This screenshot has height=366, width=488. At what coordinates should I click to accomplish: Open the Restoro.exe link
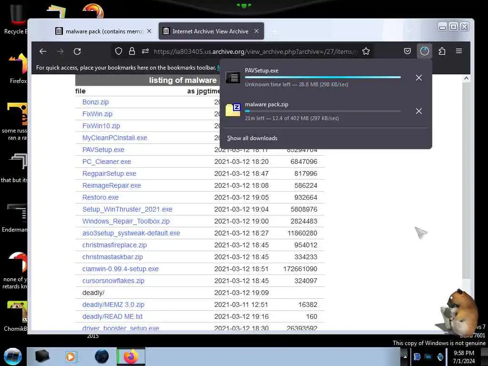[100, 197]
